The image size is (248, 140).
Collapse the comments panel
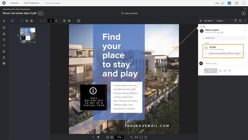pyautogui.click(x=201, y=21)
